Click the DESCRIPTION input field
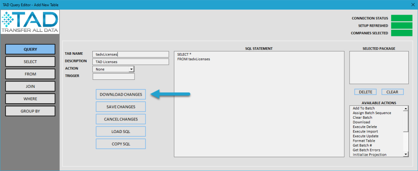Image resolution: width=418 pixels, height=171 pixels. [x=130, y=61]
